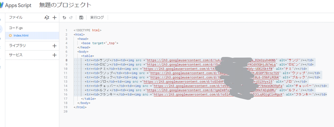
Task: Click the ファイル section header
Action: pyautogui.click(x=16, y=17)
